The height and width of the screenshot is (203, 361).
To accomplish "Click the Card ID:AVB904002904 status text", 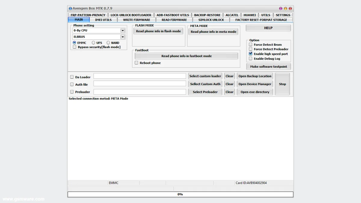I will point(251,183).
